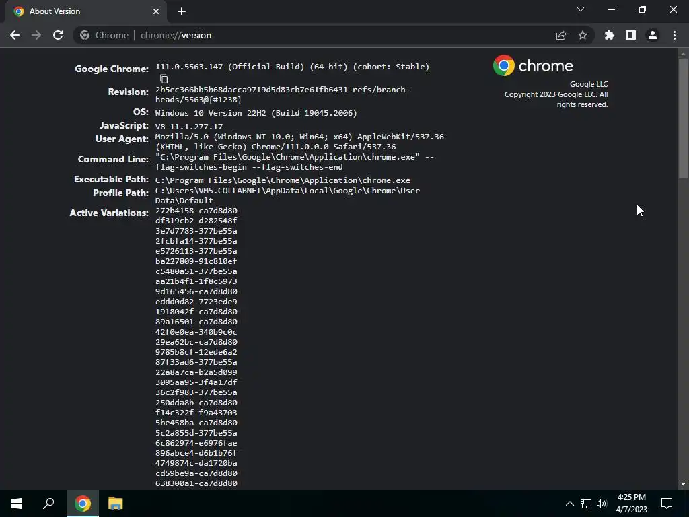The image size is (689, 517).
Task: Click variation 42f0e0ea-340b9c0c
Action: [196, 332]
